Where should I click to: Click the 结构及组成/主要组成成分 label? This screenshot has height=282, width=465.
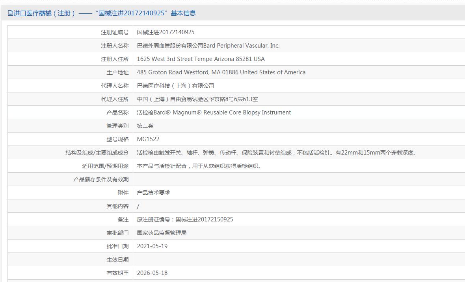point(97,153)
